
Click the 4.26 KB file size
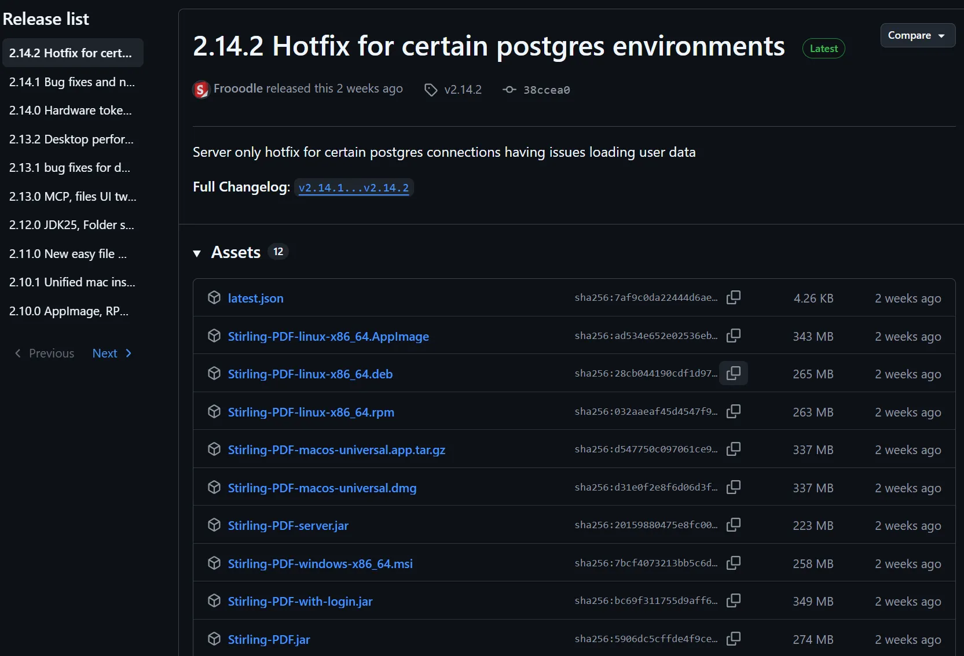(x=813, y=298)
